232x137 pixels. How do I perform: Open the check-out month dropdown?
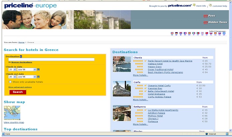(27, 77)
